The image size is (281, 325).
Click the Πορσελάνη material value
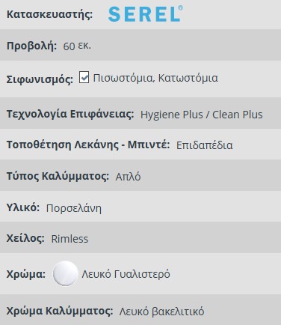(x=74, y=208)
